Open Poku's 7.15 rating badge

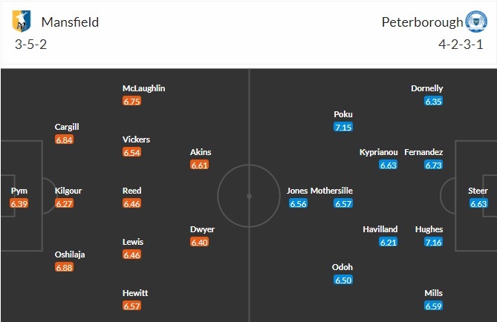point(342,128)
